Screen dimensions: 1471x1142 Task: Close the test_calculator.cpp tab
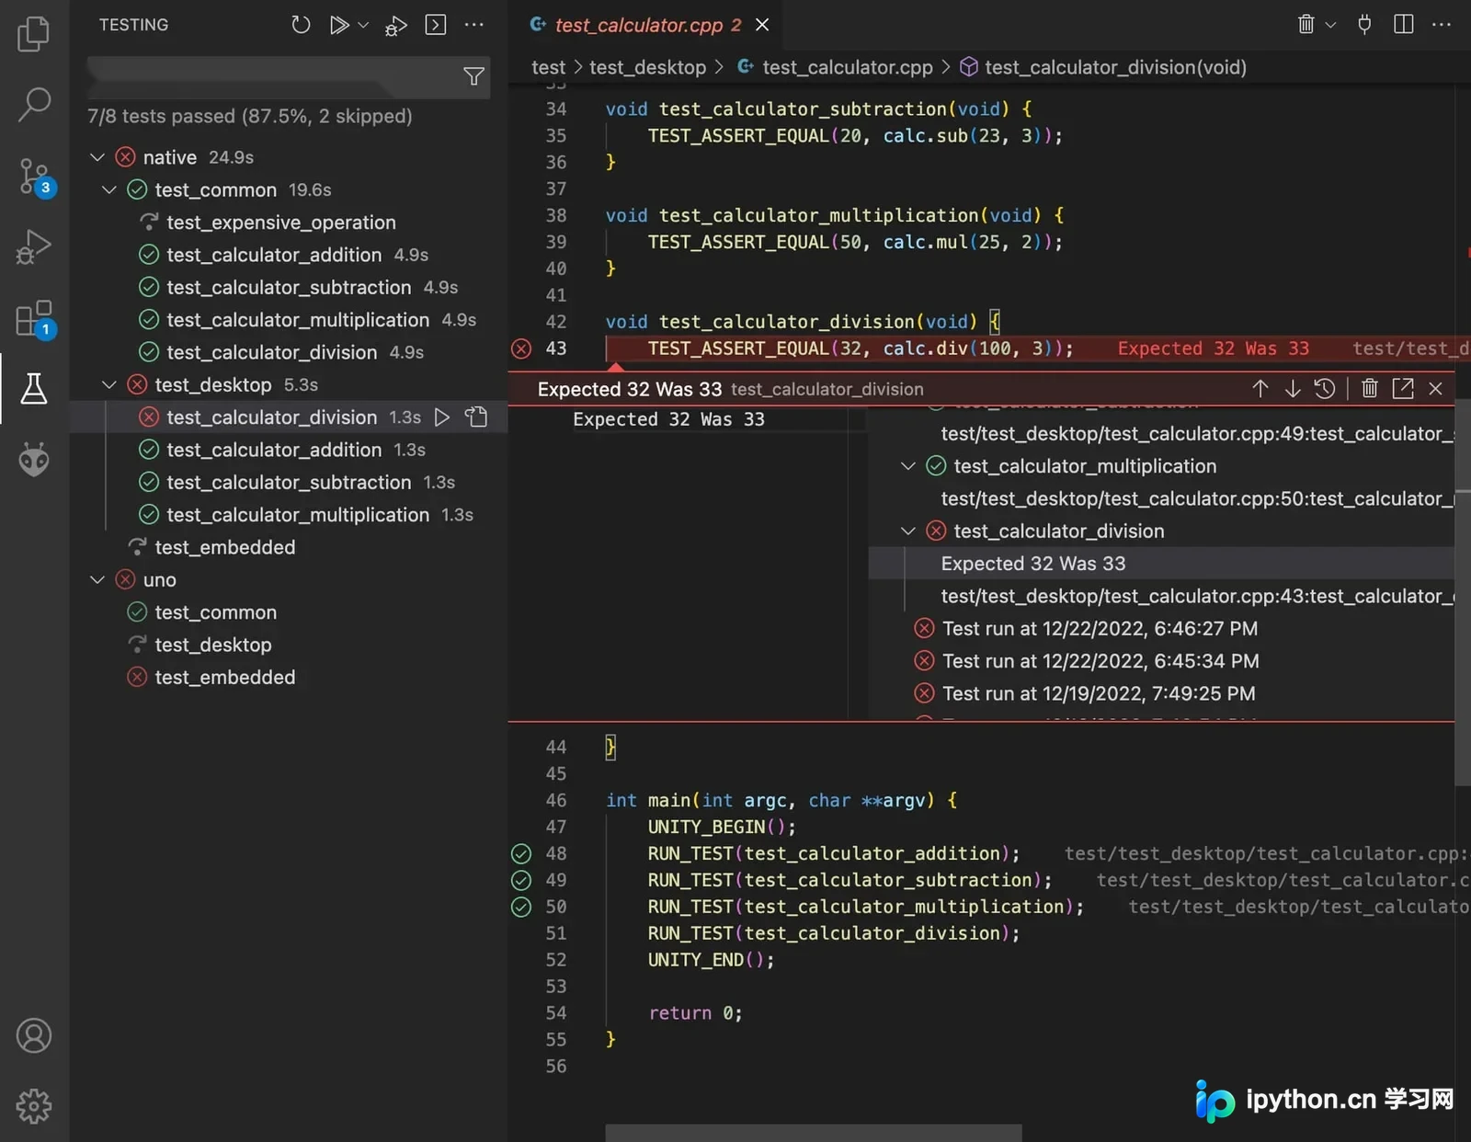(x=762, y=25)
